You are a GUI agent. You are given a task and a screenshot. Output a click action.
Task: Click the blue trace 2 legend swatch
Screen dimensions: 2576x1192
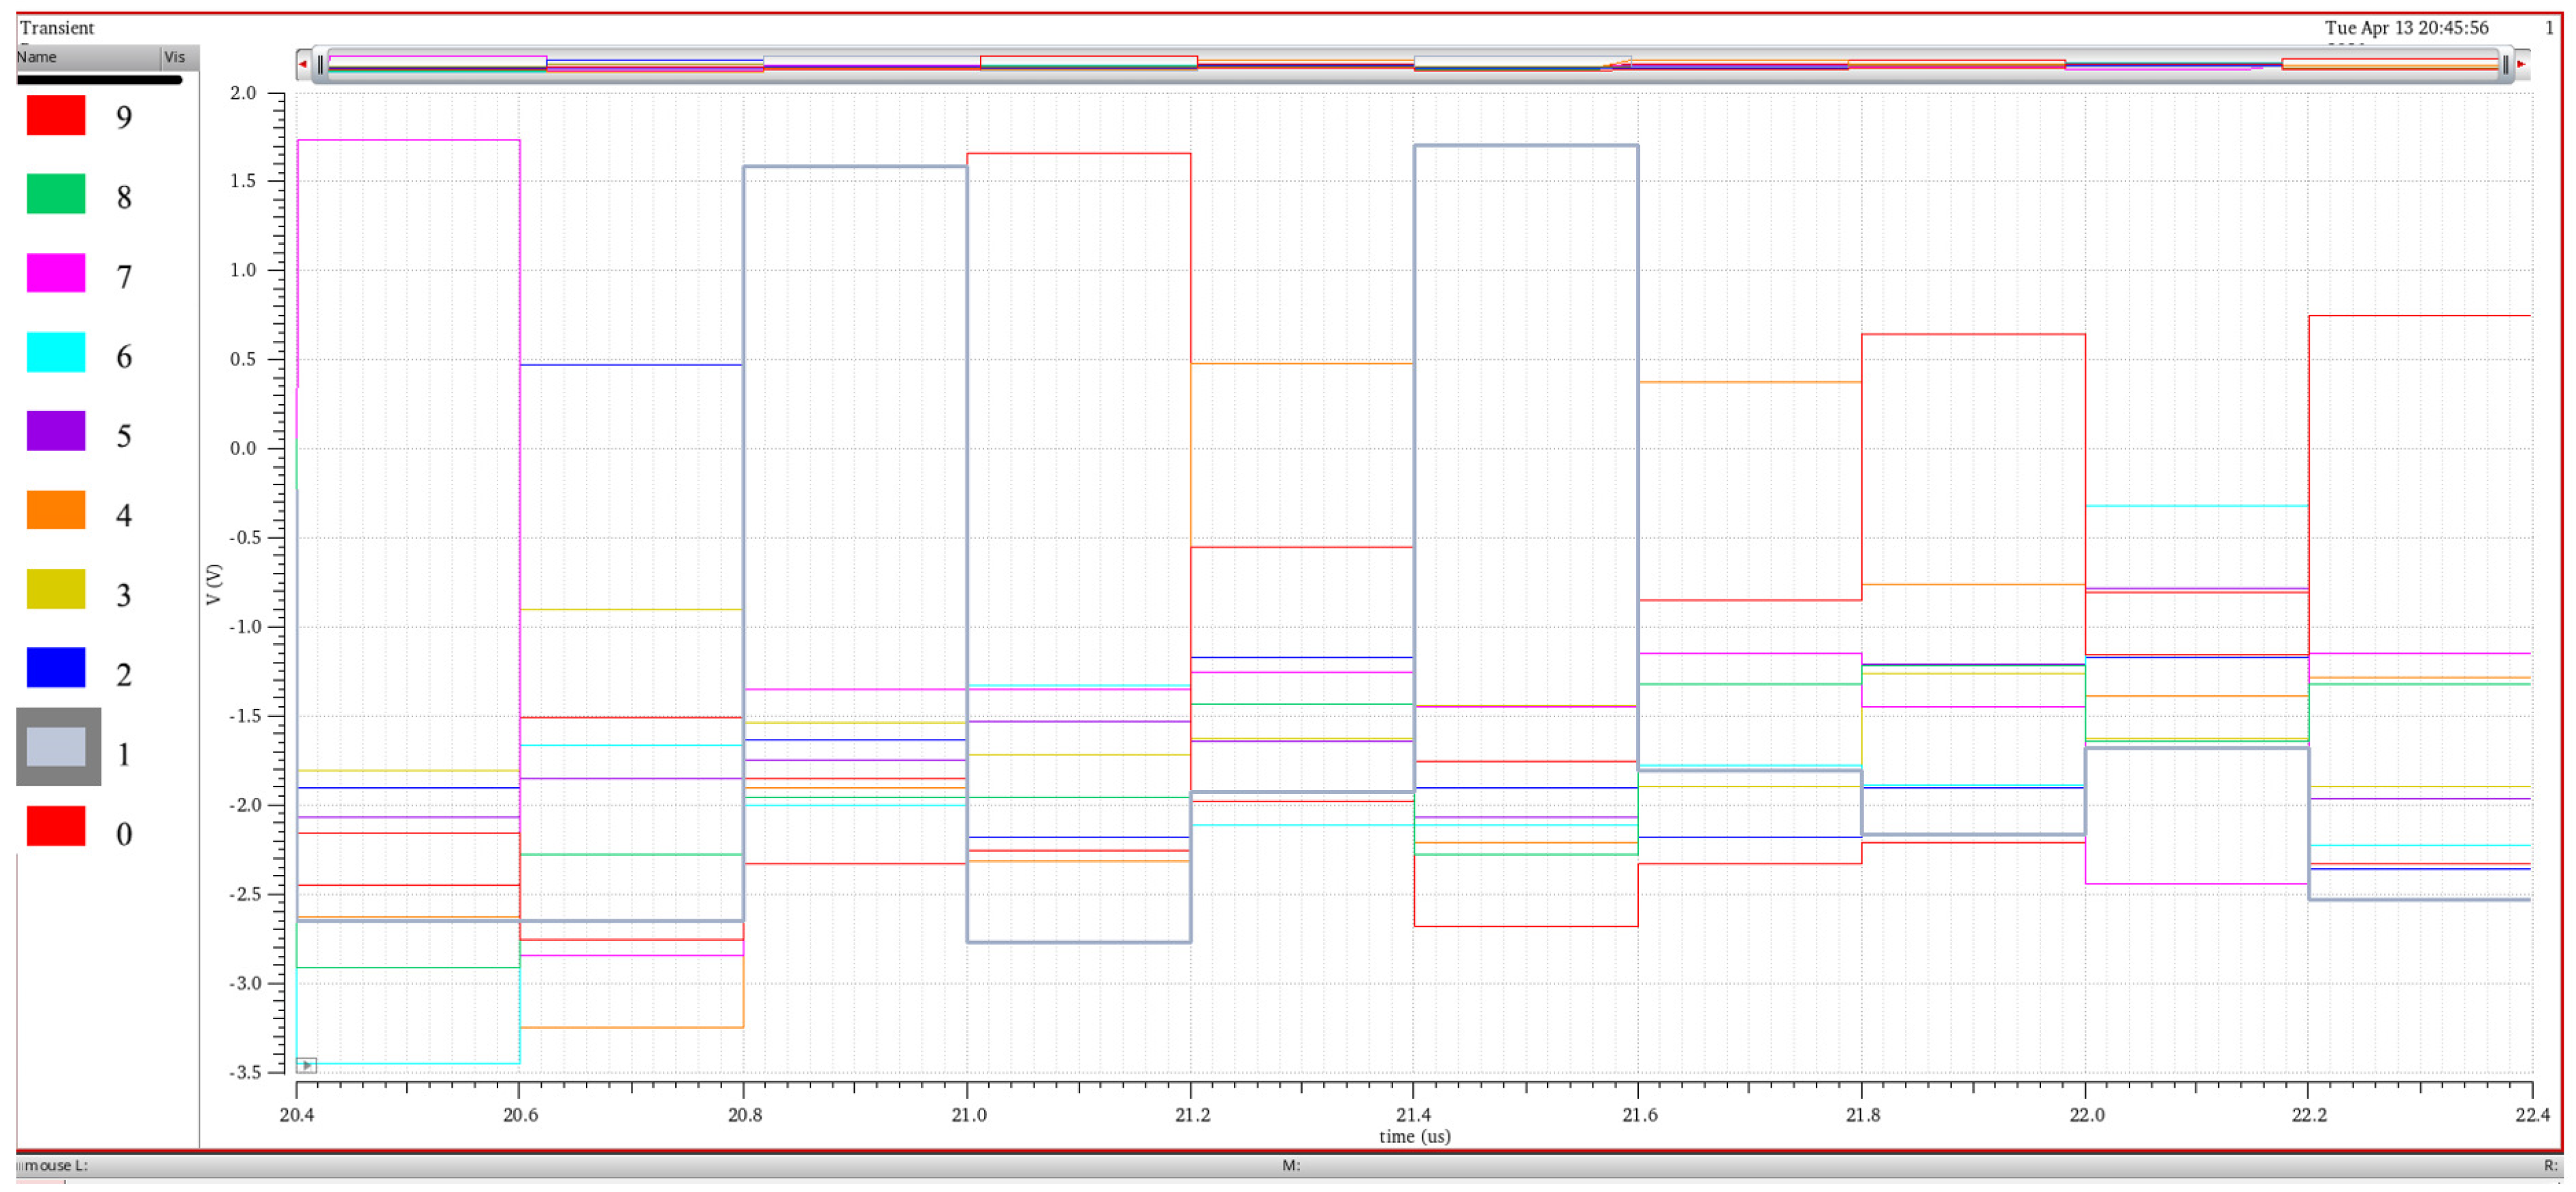click(x=56, y=669)
